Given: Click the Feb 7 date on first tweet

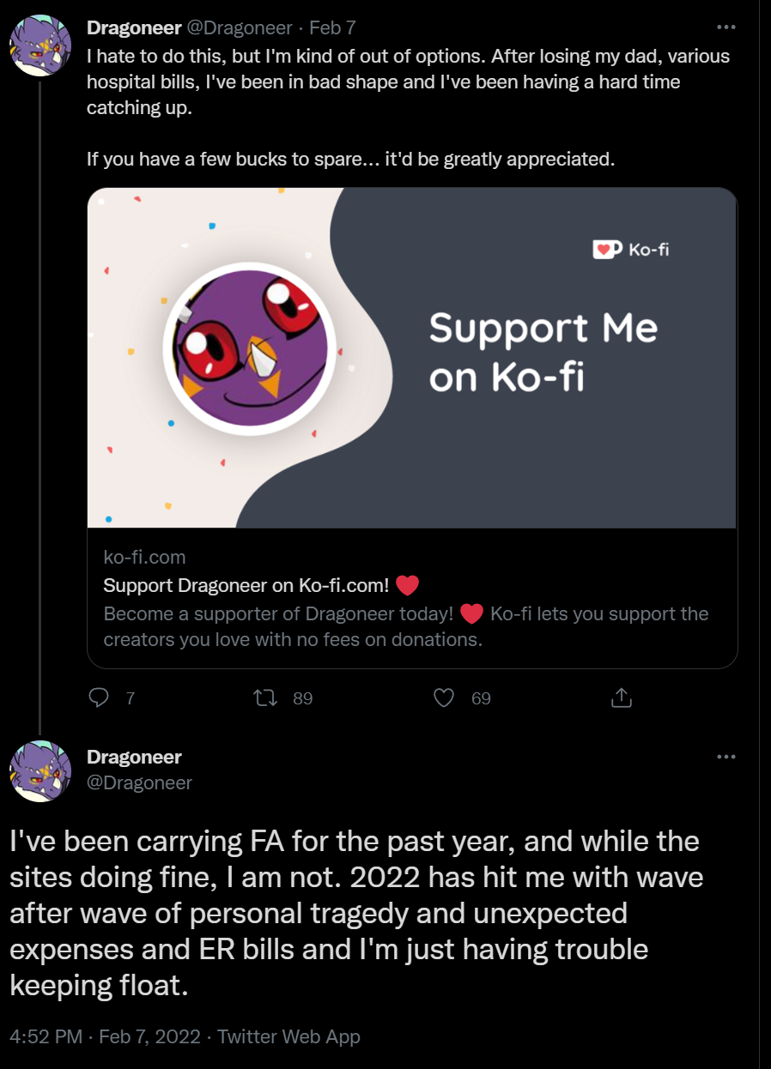Looking at the screenshot, I should (x=332, y=27).
